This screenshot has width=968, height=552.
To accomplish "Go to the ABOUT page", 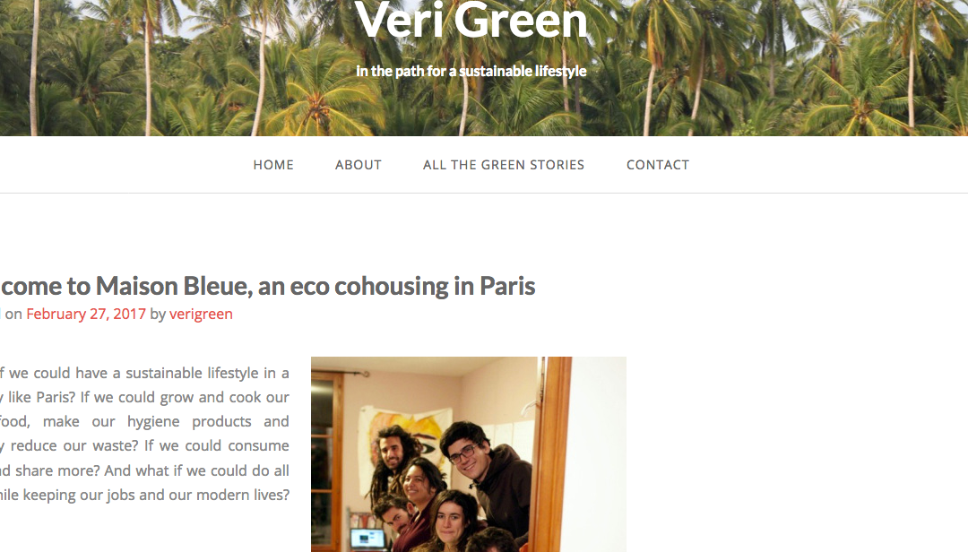I will point(358,165).
